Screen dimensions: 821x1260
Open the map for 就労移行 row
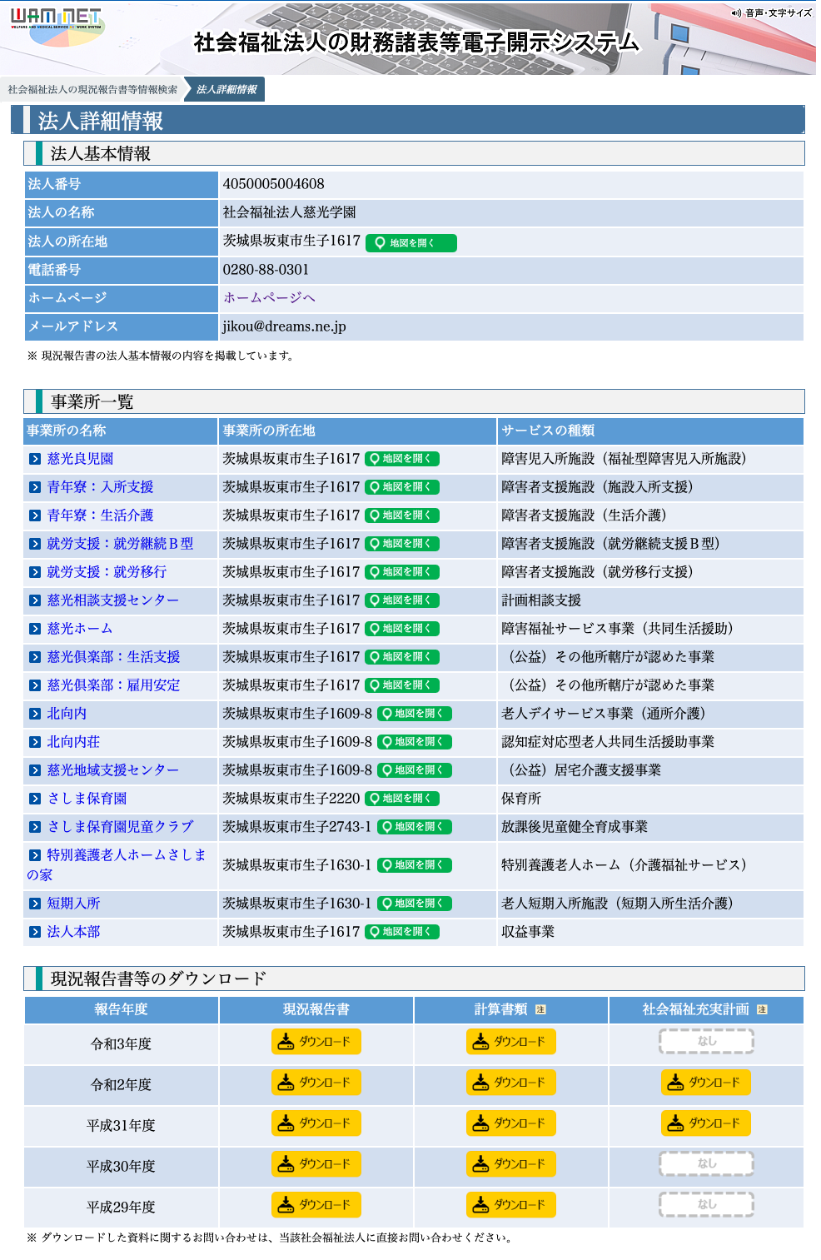(402, 572)
